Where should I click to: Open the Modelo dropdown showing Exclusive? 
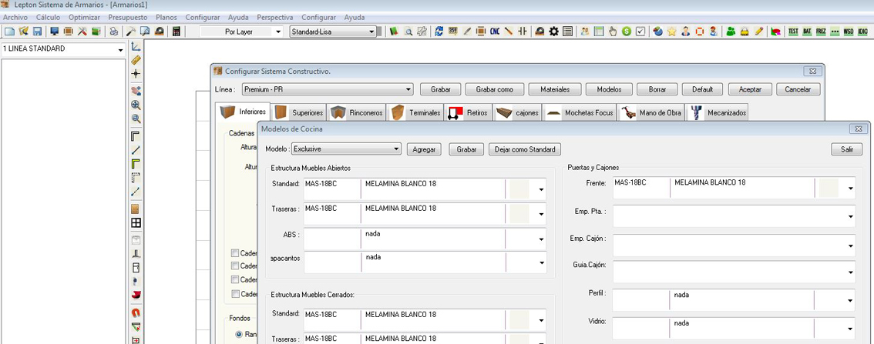[346, 149]
